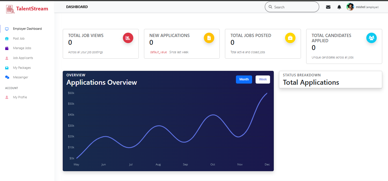Image resolution: width=388 pixels, height=181 pixels.
Task: Click the candidates group icon on blue badge
Action: coord(372,38)
